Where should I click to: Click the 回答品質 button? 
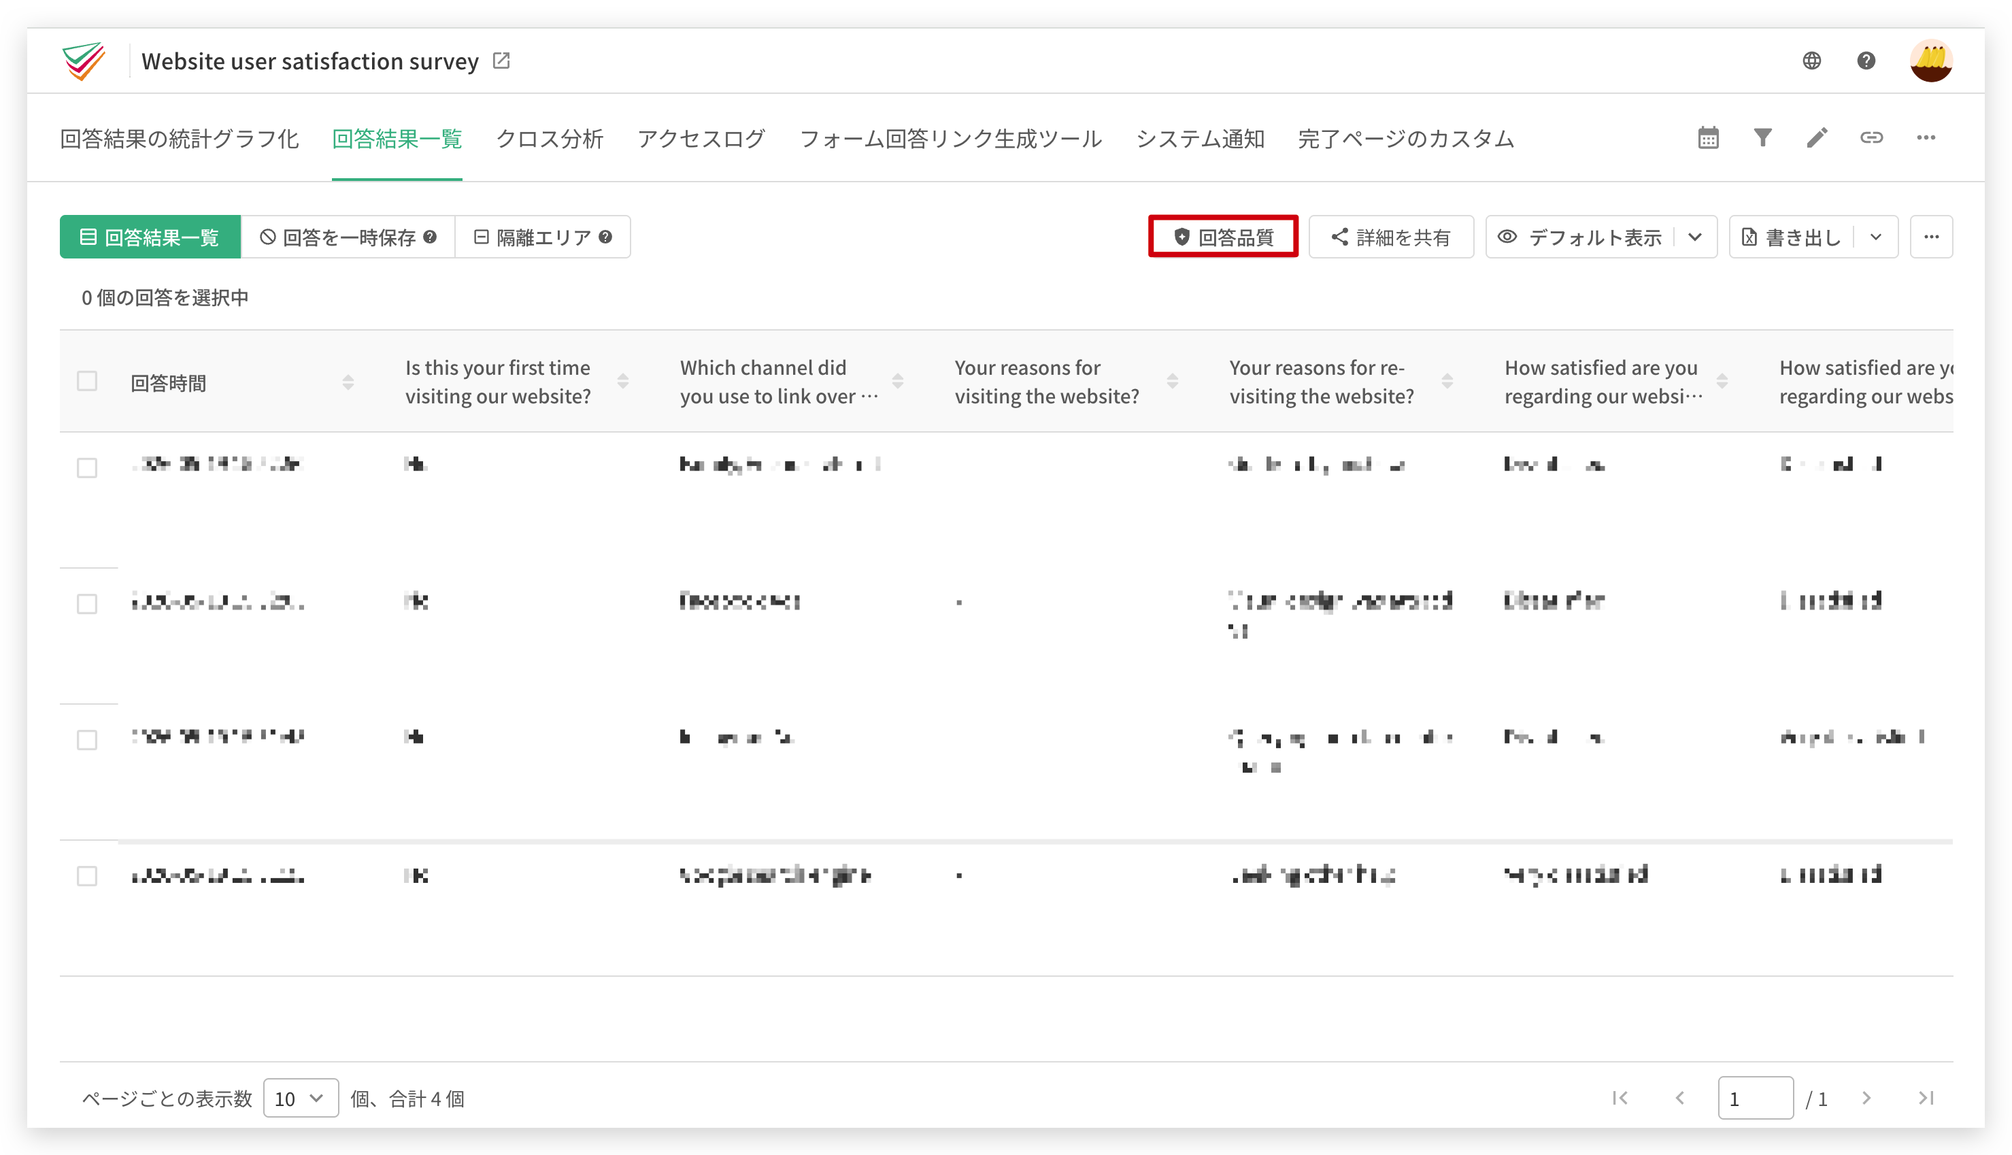(1222, 237)
